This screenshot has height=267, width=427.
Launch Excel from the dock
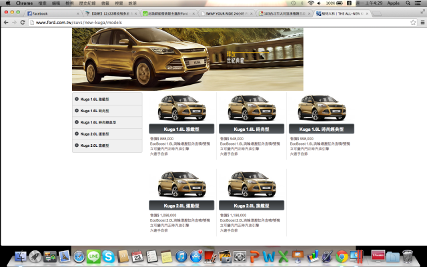[x=283, y=256]
